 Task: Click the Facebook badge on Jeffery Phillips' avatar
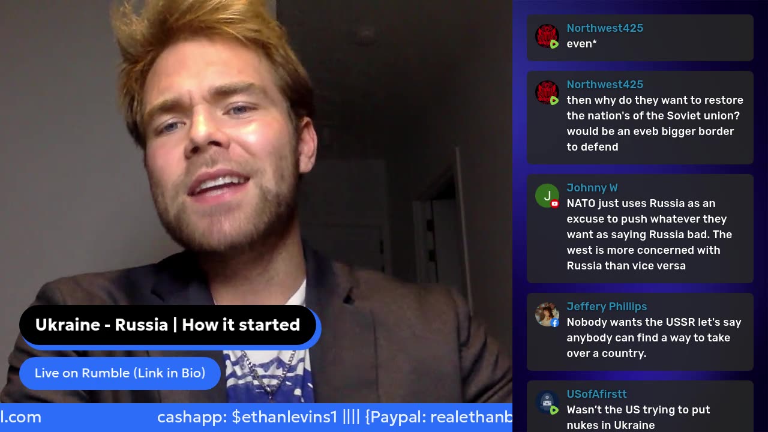(x=554, y=323)
